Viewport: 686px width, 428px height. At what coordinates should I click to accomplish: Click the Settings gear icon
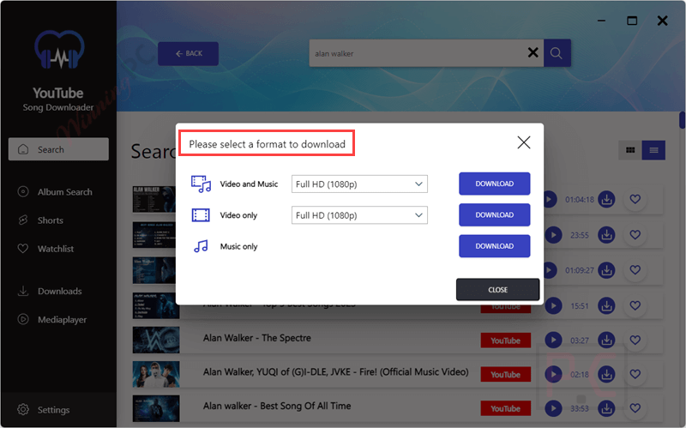click(23, 410)
